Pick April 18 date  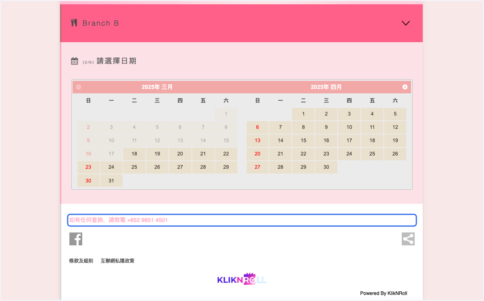372,140
